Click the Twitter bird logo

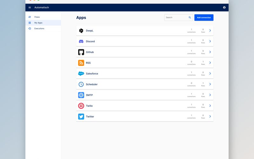[x=81, y=116]
